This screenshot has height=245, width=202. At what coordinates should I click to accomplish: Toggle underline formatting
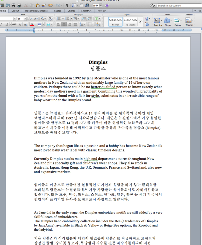6,24
